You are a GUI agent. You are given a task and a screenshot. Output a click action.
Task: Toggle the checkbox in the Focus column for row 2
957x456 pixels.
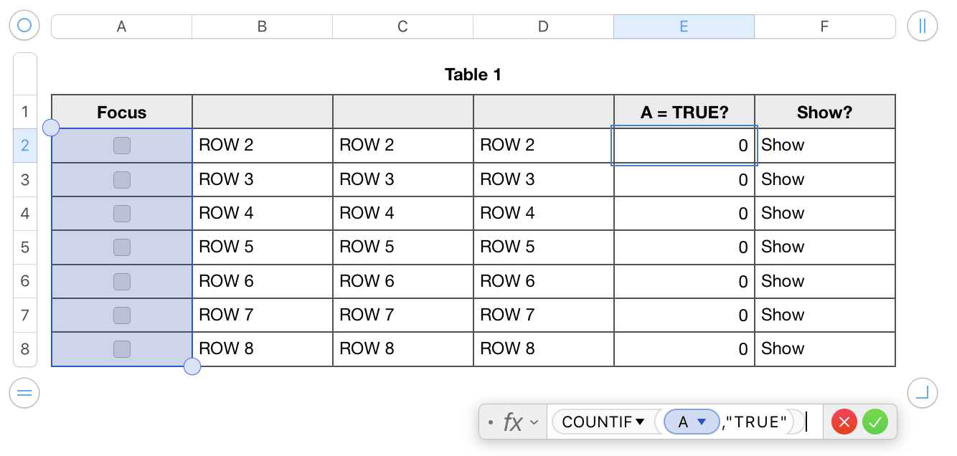[121, 145]
